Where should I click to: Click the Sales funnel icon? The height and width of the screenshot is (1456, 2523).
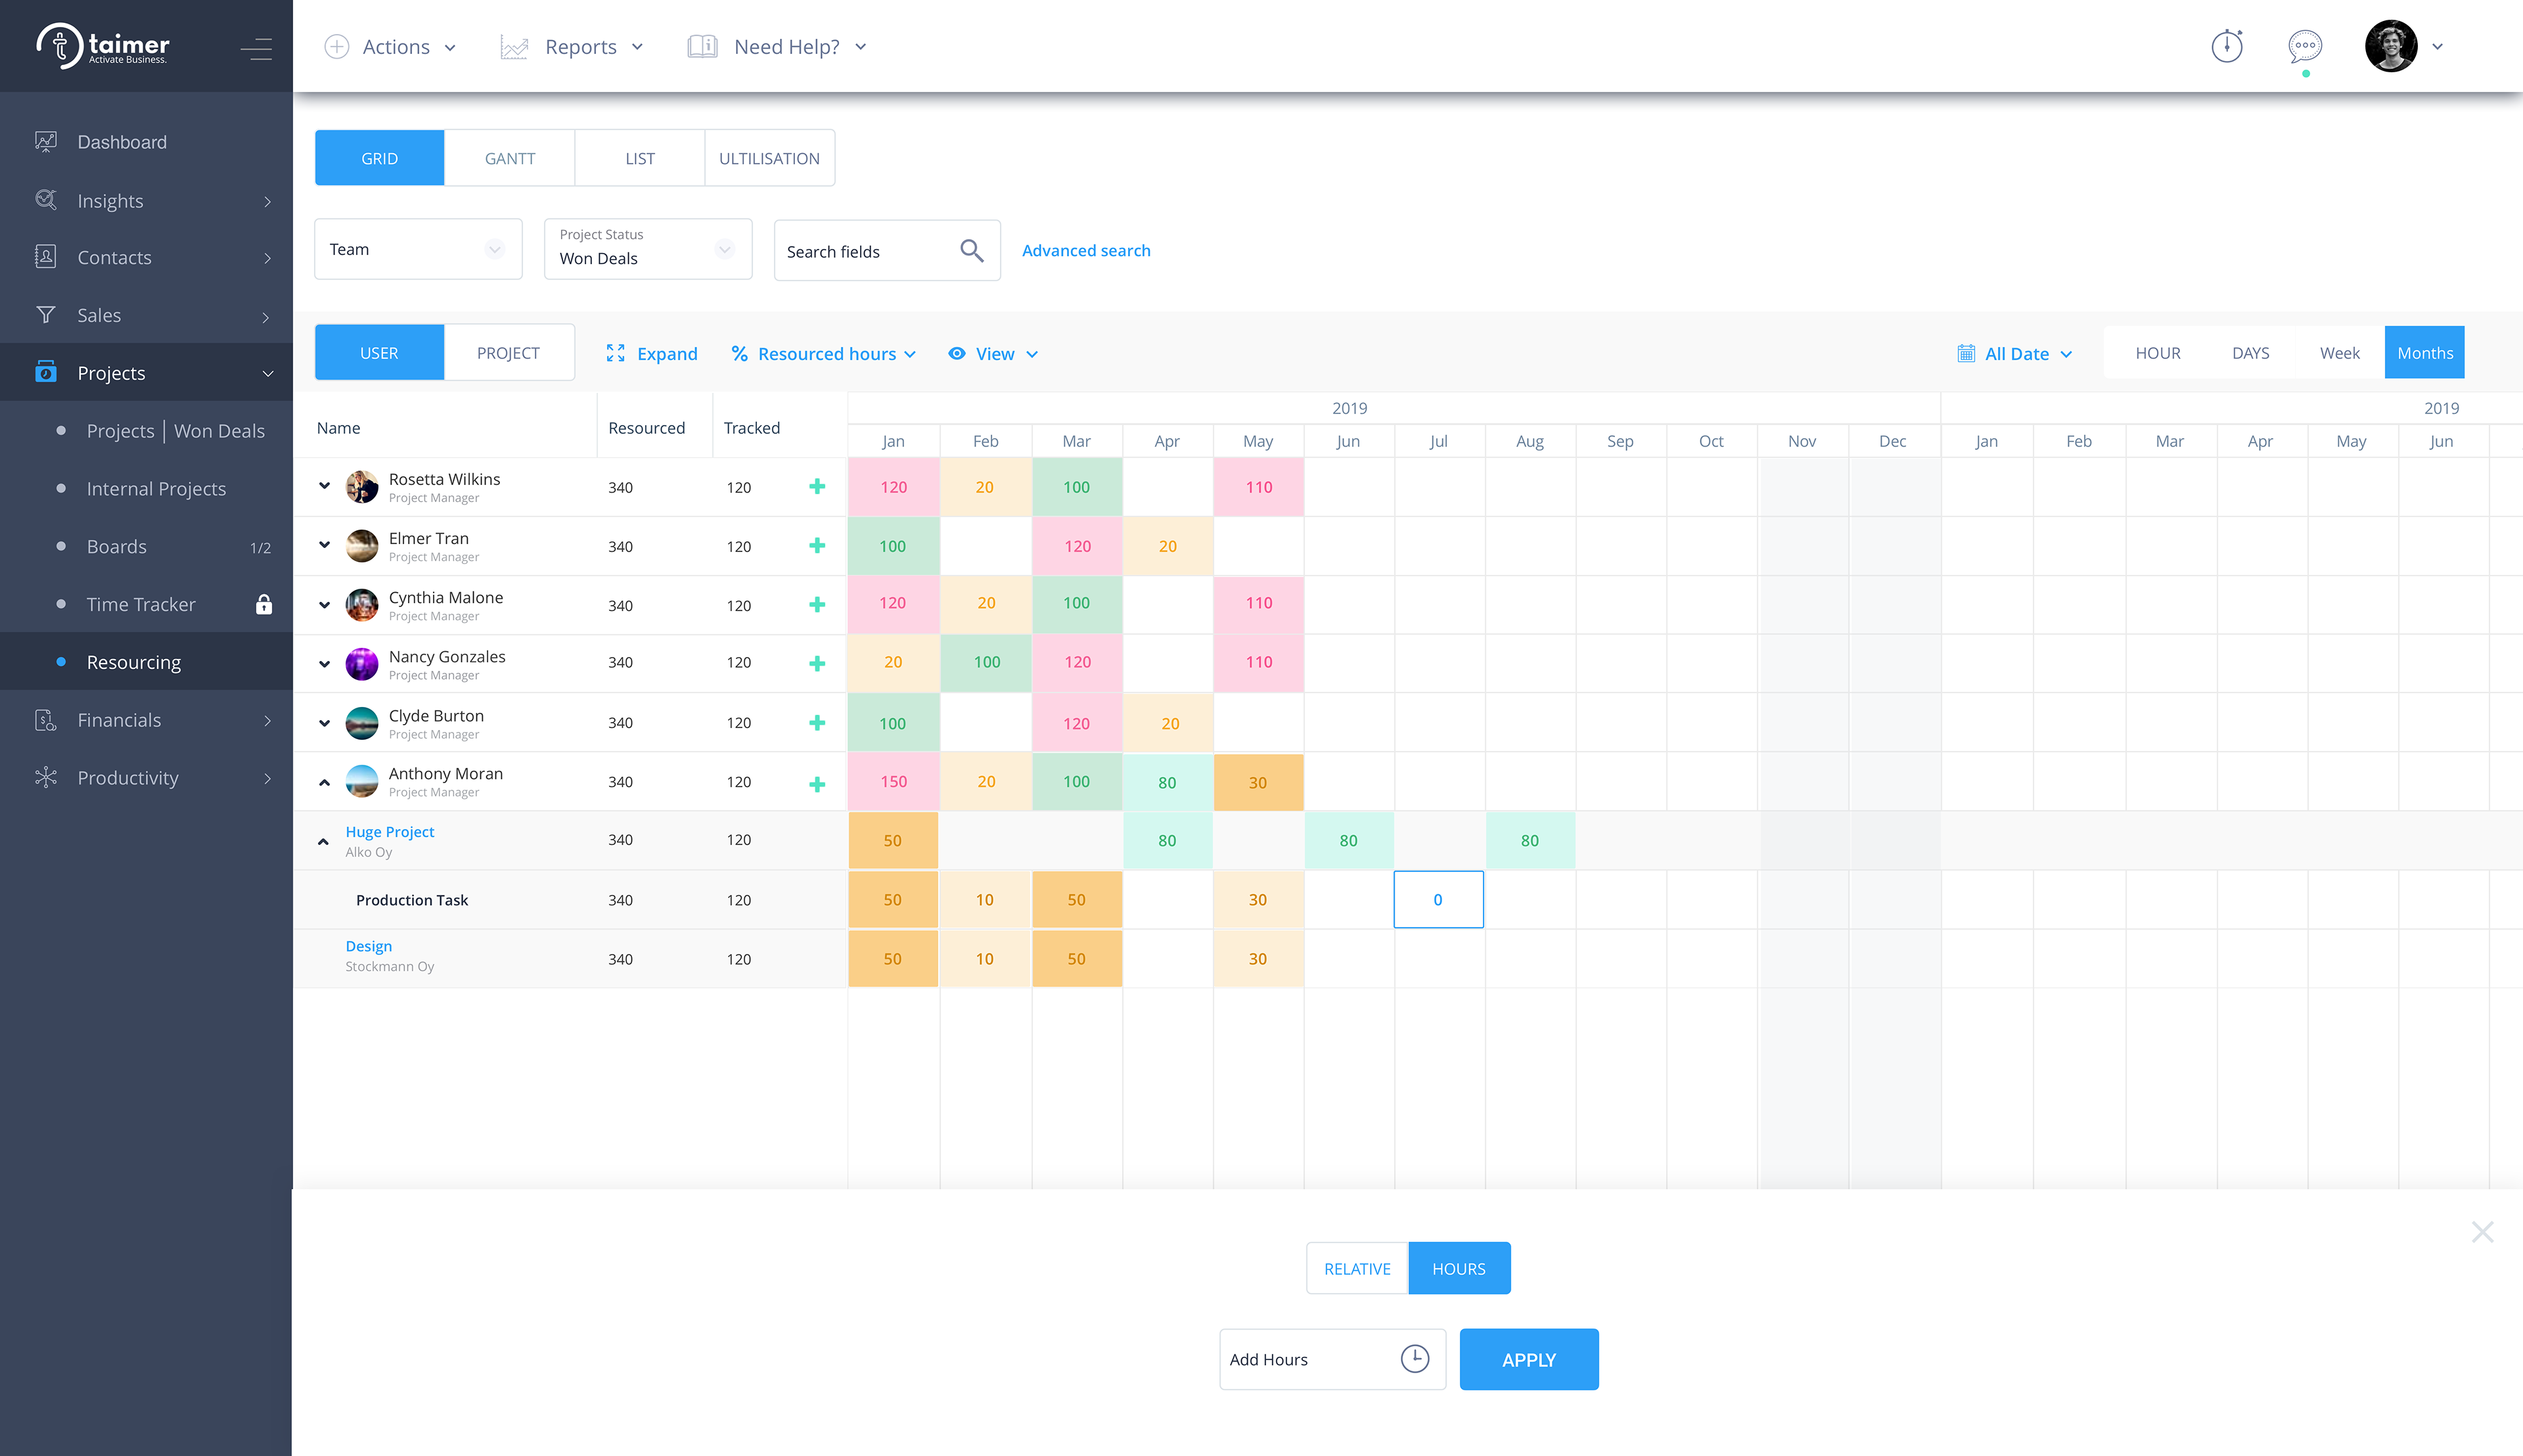[46, 315]
